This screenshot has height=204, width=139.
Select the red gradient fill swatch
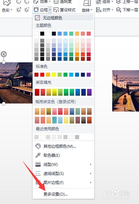tap(37, 92)
